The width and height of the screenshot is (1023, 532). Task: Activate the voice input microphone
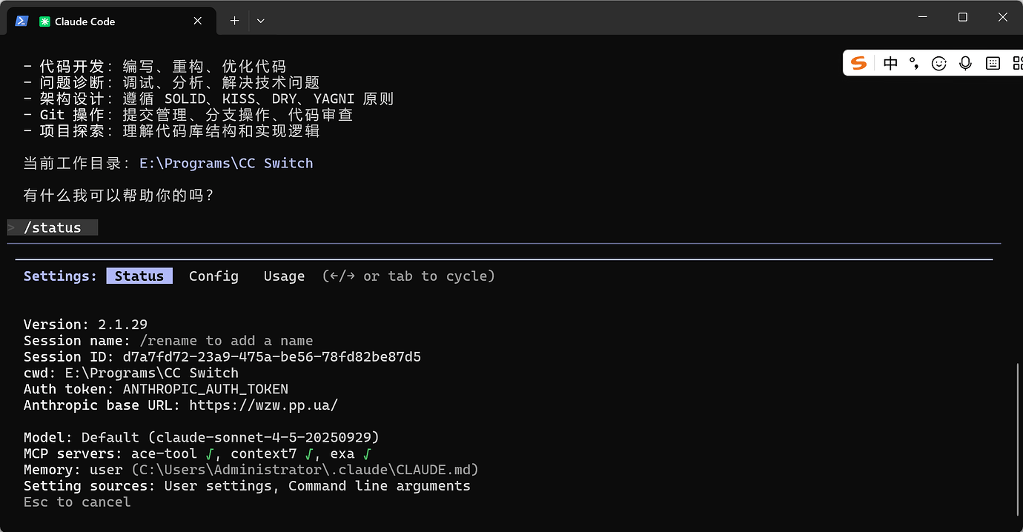[x=965, y=63]
